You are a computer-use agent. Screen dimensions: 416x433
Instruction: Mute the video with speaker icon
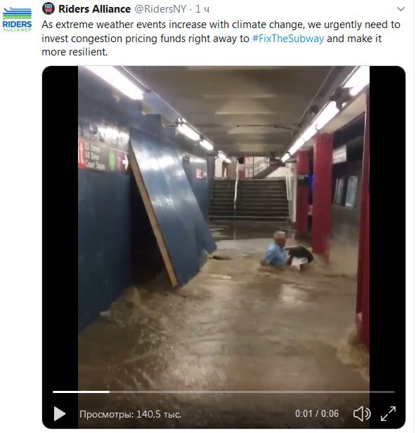tap(361, 413)
